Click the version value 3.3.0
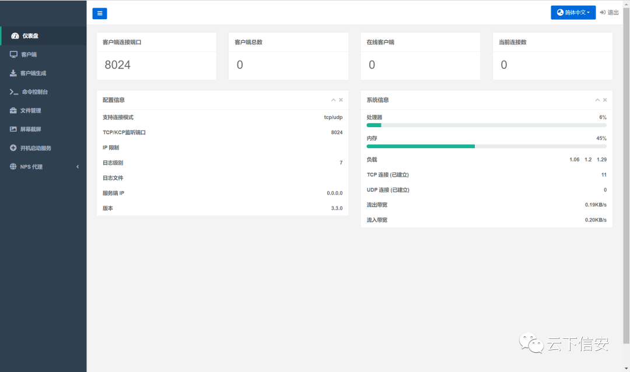 point(337,209)
